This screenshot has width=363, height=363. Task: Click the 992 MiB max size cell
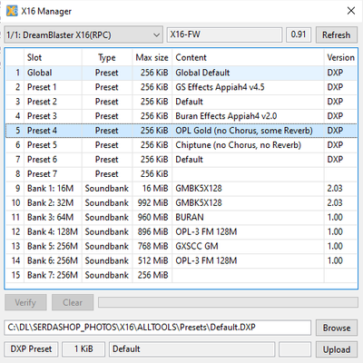tap(152, 203)
